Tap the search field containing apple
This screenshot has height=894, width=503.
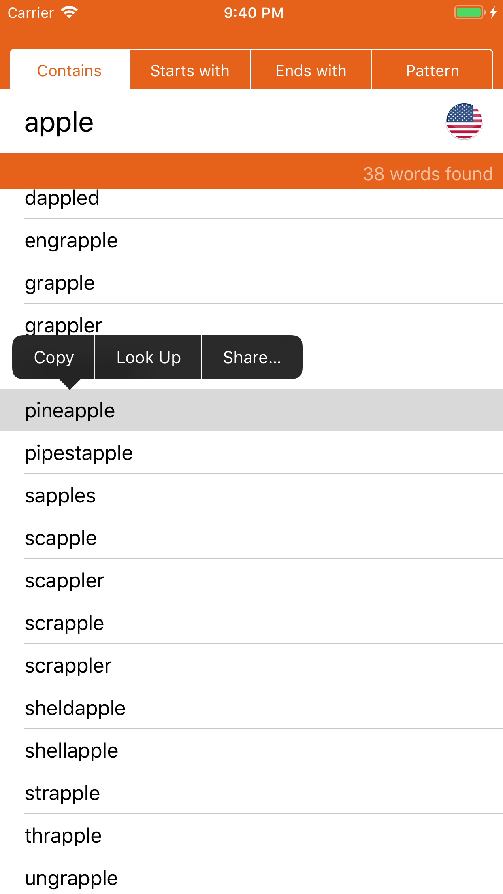coord(202,122)
